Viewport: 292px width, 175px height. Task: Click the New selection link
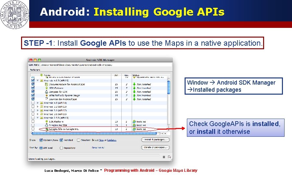point(101,140)
